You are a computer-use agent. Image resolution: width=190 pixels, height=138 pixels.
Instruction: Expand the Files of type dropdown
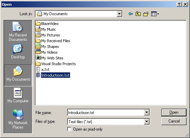[146, 121]
